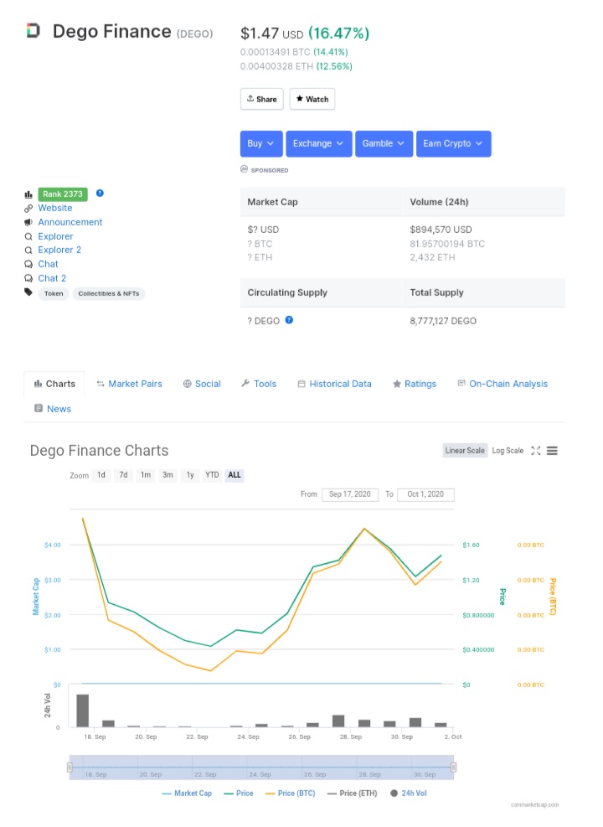Toggle the Price legend series
This screenshot has width=603, height=827.
[238, 793]
